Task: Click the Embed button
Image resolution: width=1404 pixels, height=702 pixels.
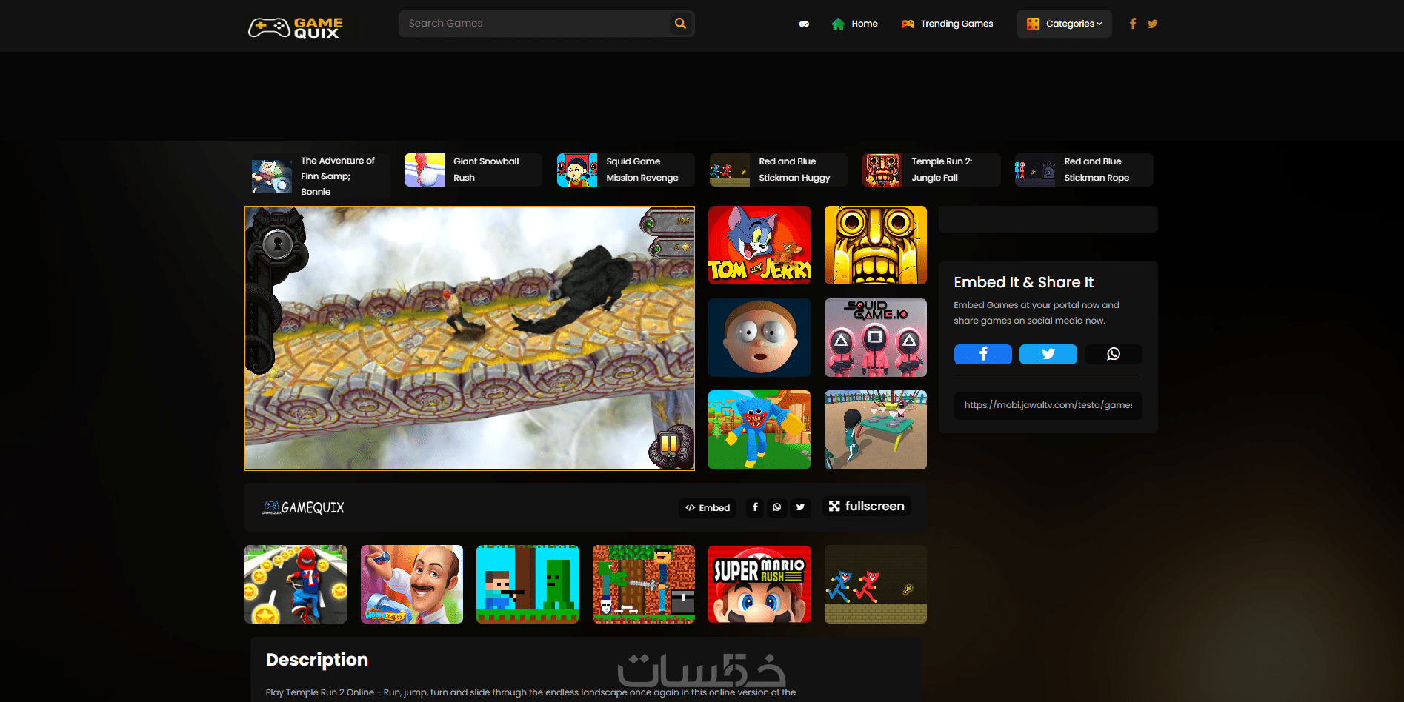Action: pos(708,507)
